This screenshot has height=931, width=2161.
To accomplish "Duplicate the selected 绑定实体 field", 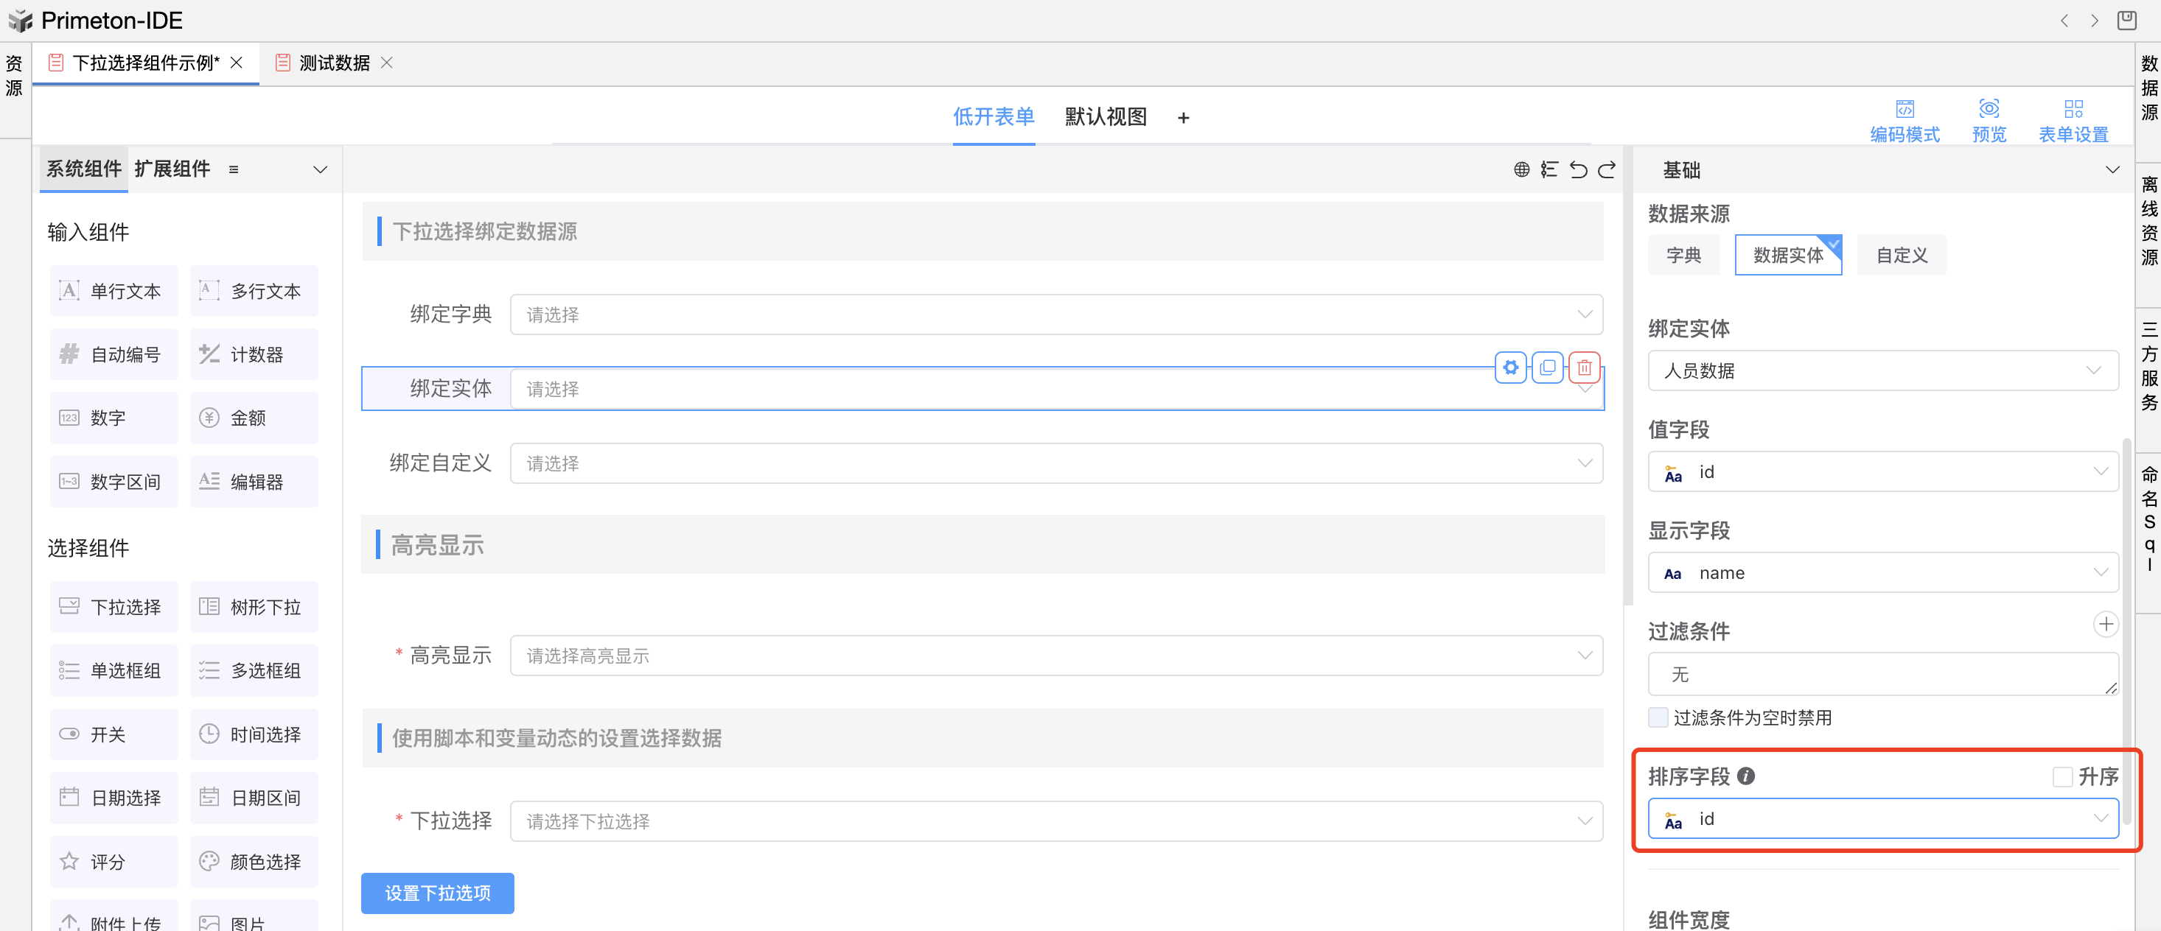I will tap(1547, 367).
